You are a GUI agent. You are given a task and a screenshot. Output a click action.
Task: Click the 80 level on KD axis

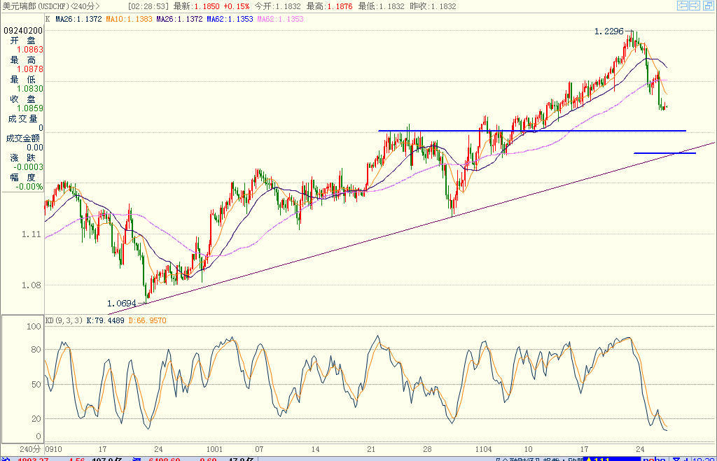pos(36,350)
